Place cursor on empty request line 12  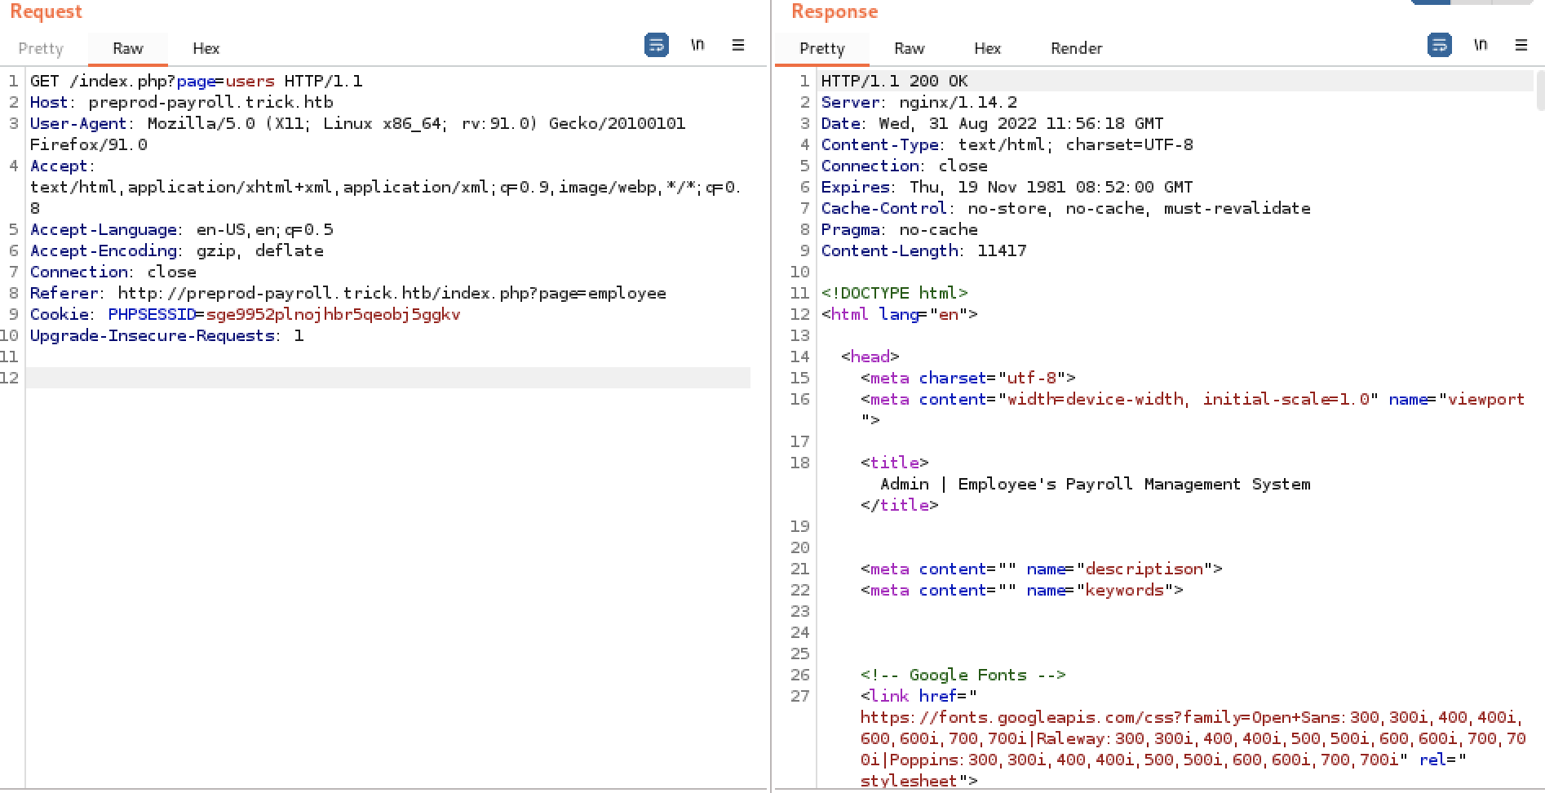click(387, 378)
